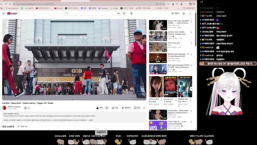Activate voice search microphone
Image resolution: width=257 pixels, height=145 pixels.
tap(131, 13)
